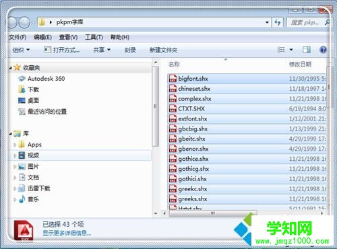Click the bigfont.shx file icon

pyautogui.click(x=173, y=79)
